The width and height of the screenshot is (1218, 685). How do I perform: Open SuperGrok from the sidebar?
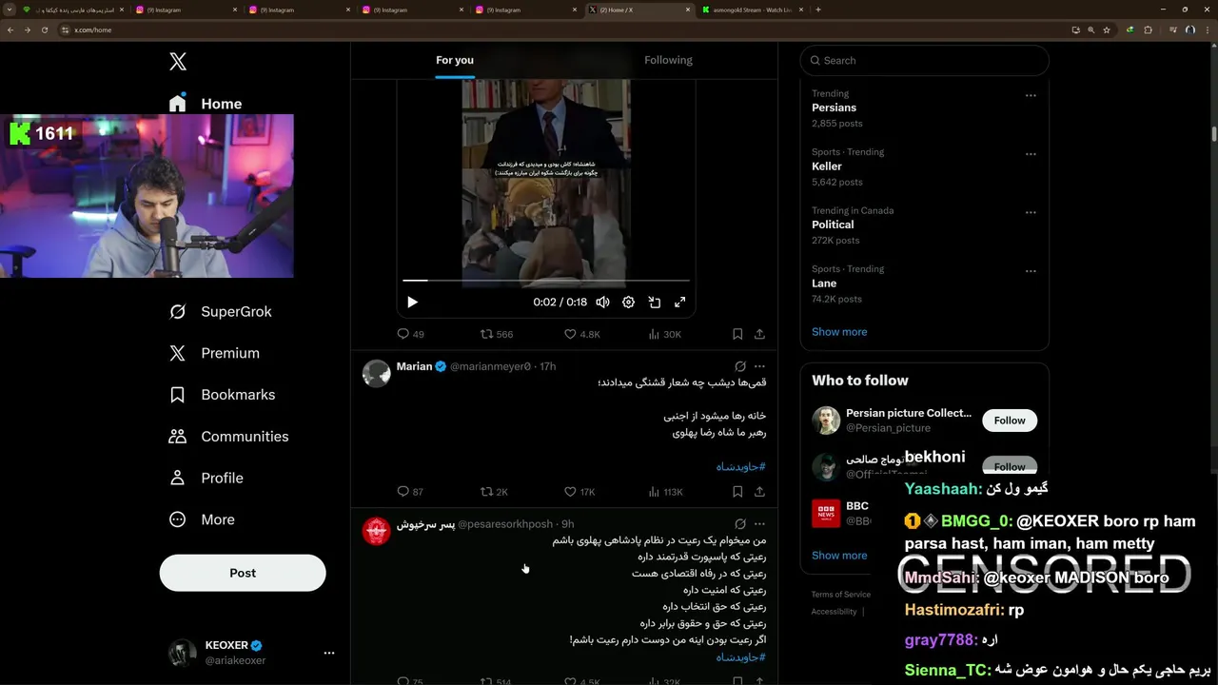click(x=220, y=312)
